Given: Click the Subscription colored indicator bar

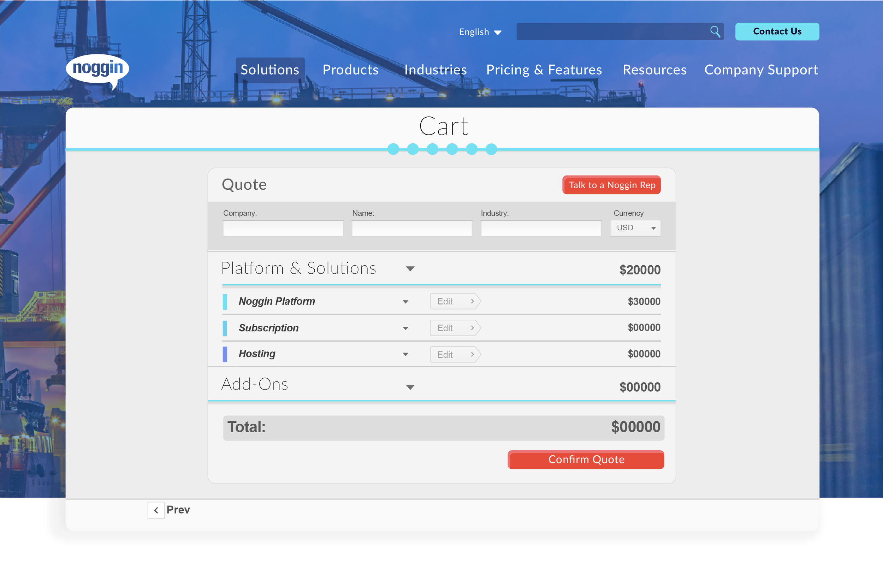Looking at the screenshot, I should click(225, 328).
